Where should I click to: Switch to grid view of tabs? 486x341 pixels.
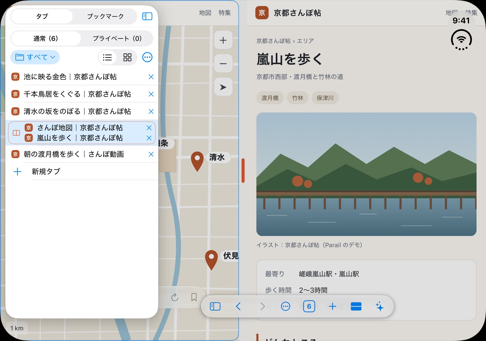127,57
